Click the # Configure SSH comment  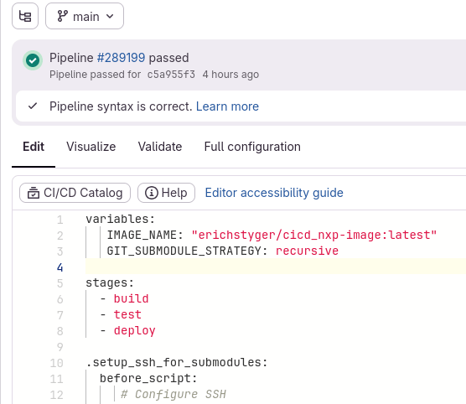coord(173,394)
